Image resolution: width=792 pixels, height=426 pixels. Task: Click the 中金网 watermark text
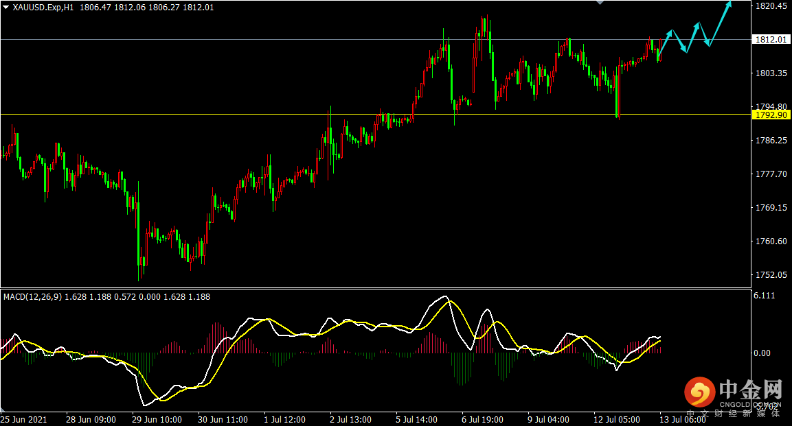(751, 389)
